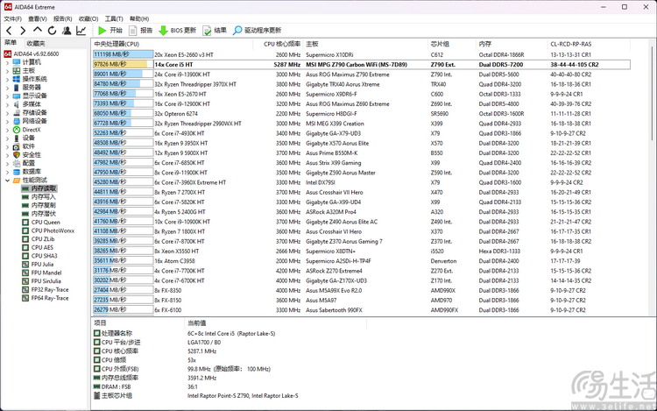Expand the 显示设备 tree node
The width and height of the screenshot is (657, 411).
pyautogui.click(x=7, y=96)
